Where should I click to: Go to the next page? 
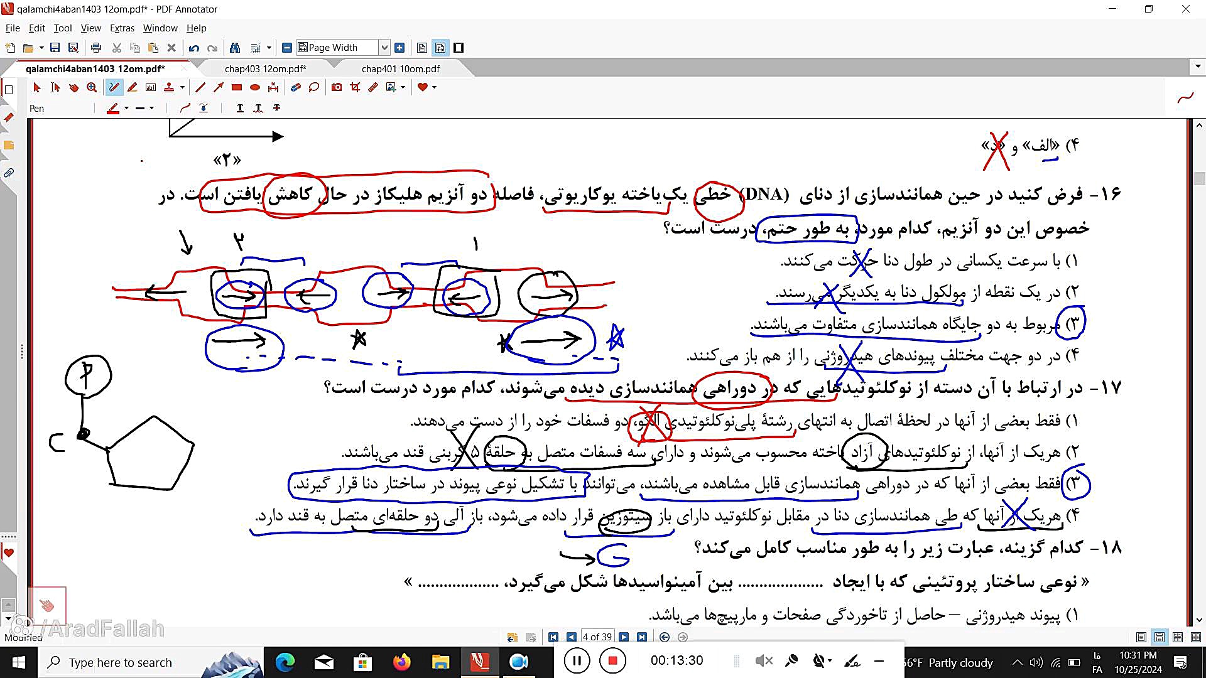pos(623,637)
